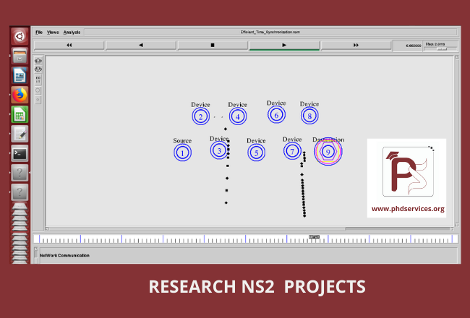Screen dimensions: 470x318
Task: Click the NetWork Communication annotation text
Action: [x=65, y=255]
